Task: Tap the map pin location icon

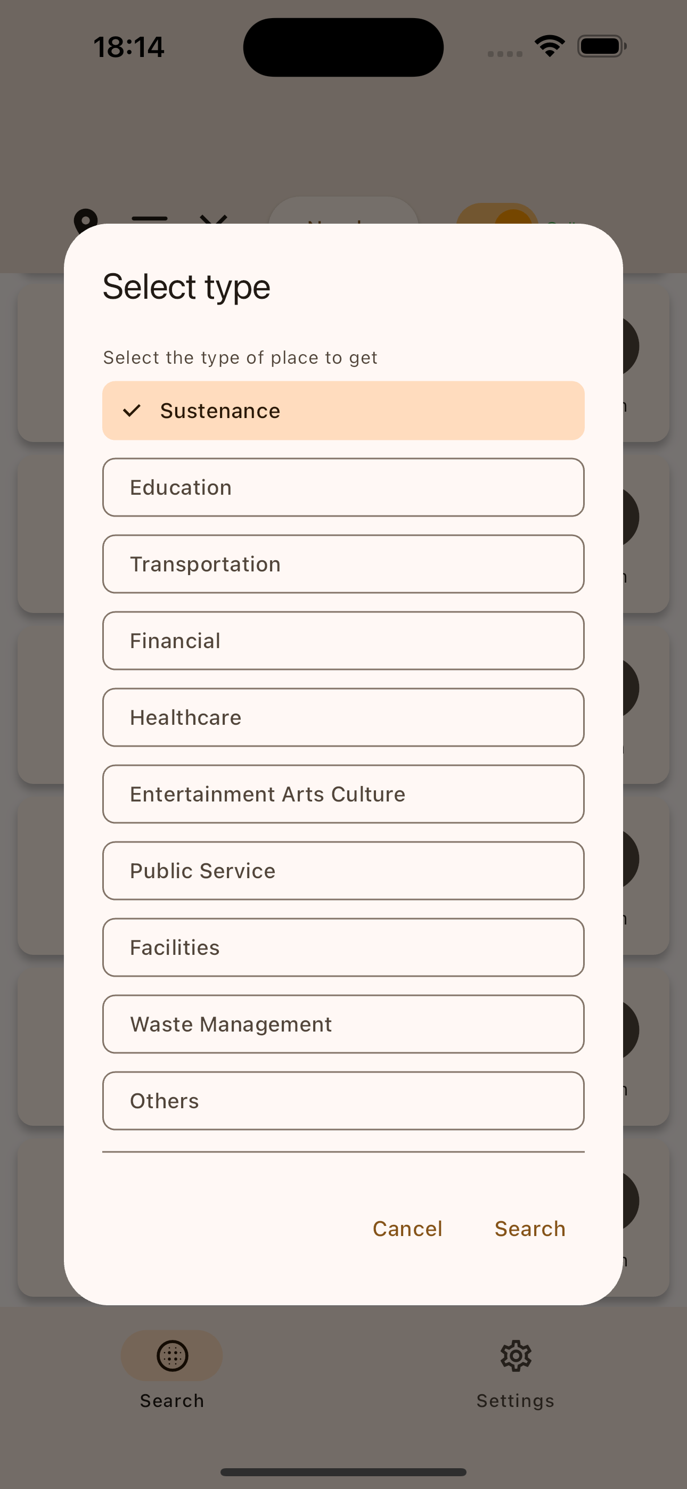Action: coord(86,218)
